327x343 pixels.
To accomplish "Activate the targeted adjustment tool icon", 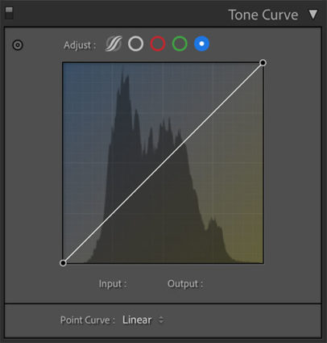I will pyautogui.click(x=18, y=45).
